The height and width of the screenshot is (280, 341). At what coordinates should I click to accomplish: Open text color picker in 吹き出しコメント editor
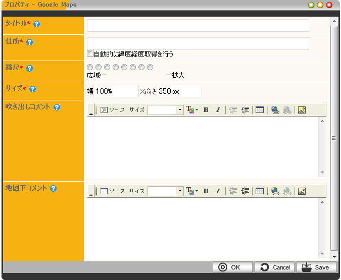point(192,110)
